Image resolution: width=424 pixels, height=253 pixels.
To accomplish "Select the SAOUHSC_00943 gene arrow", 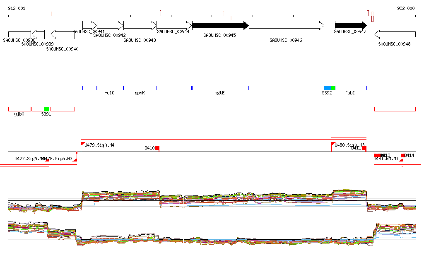I will (140, 26).
